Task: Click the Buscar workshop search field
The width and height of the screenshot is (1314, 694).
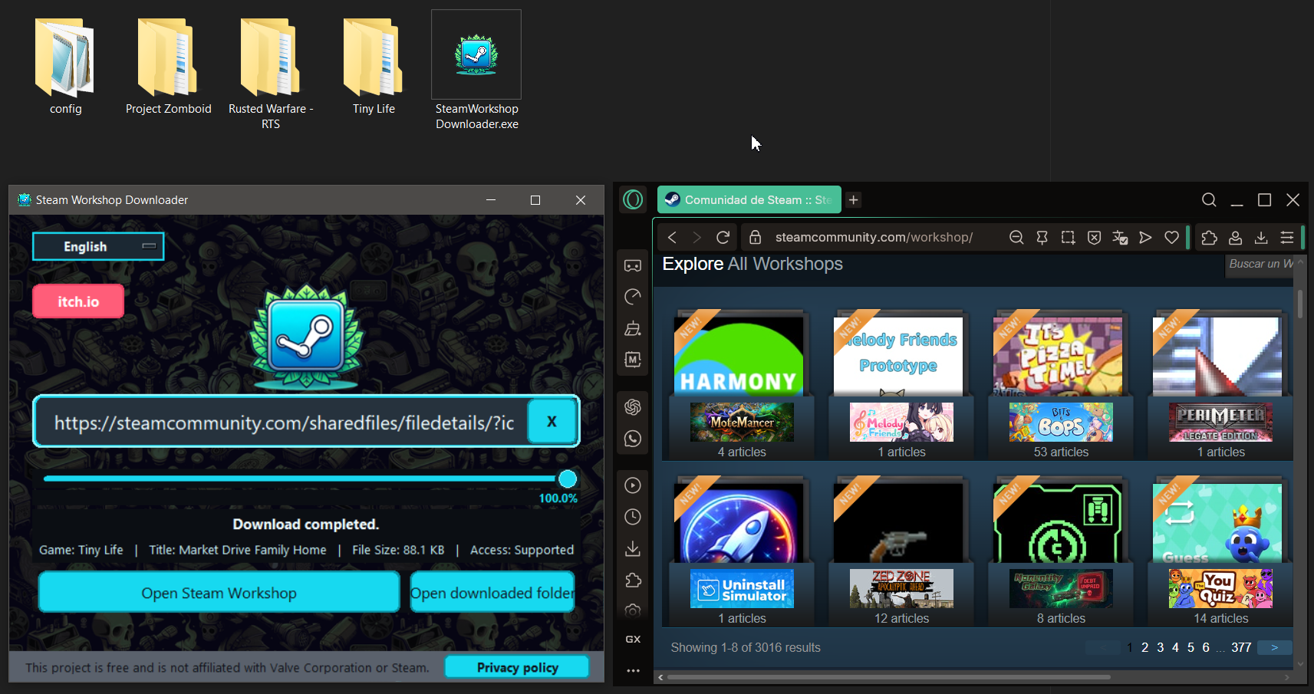Action: click(1261, 264)
